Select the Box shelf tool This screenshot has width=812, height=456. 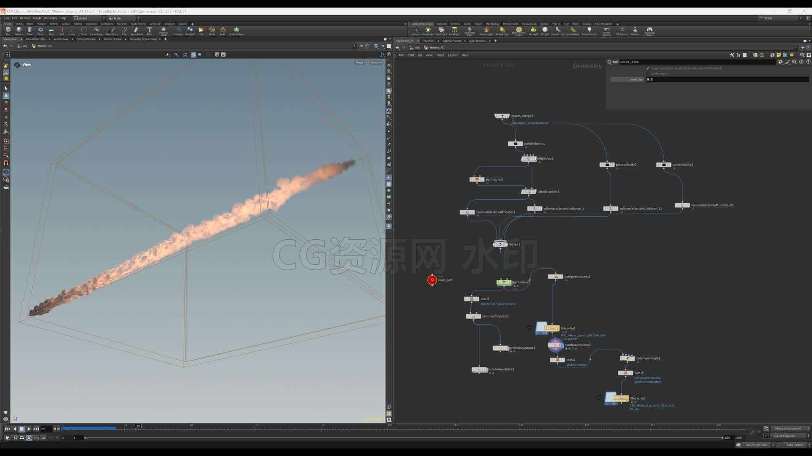pos(8,31)
